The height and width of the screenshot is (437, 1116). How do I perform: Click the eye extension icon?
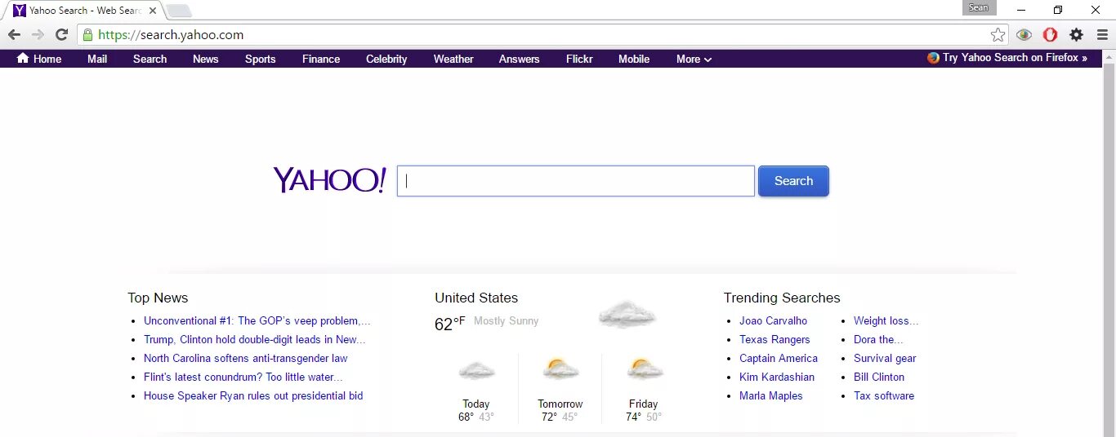pyautogui.click(x=1024, y=35)
